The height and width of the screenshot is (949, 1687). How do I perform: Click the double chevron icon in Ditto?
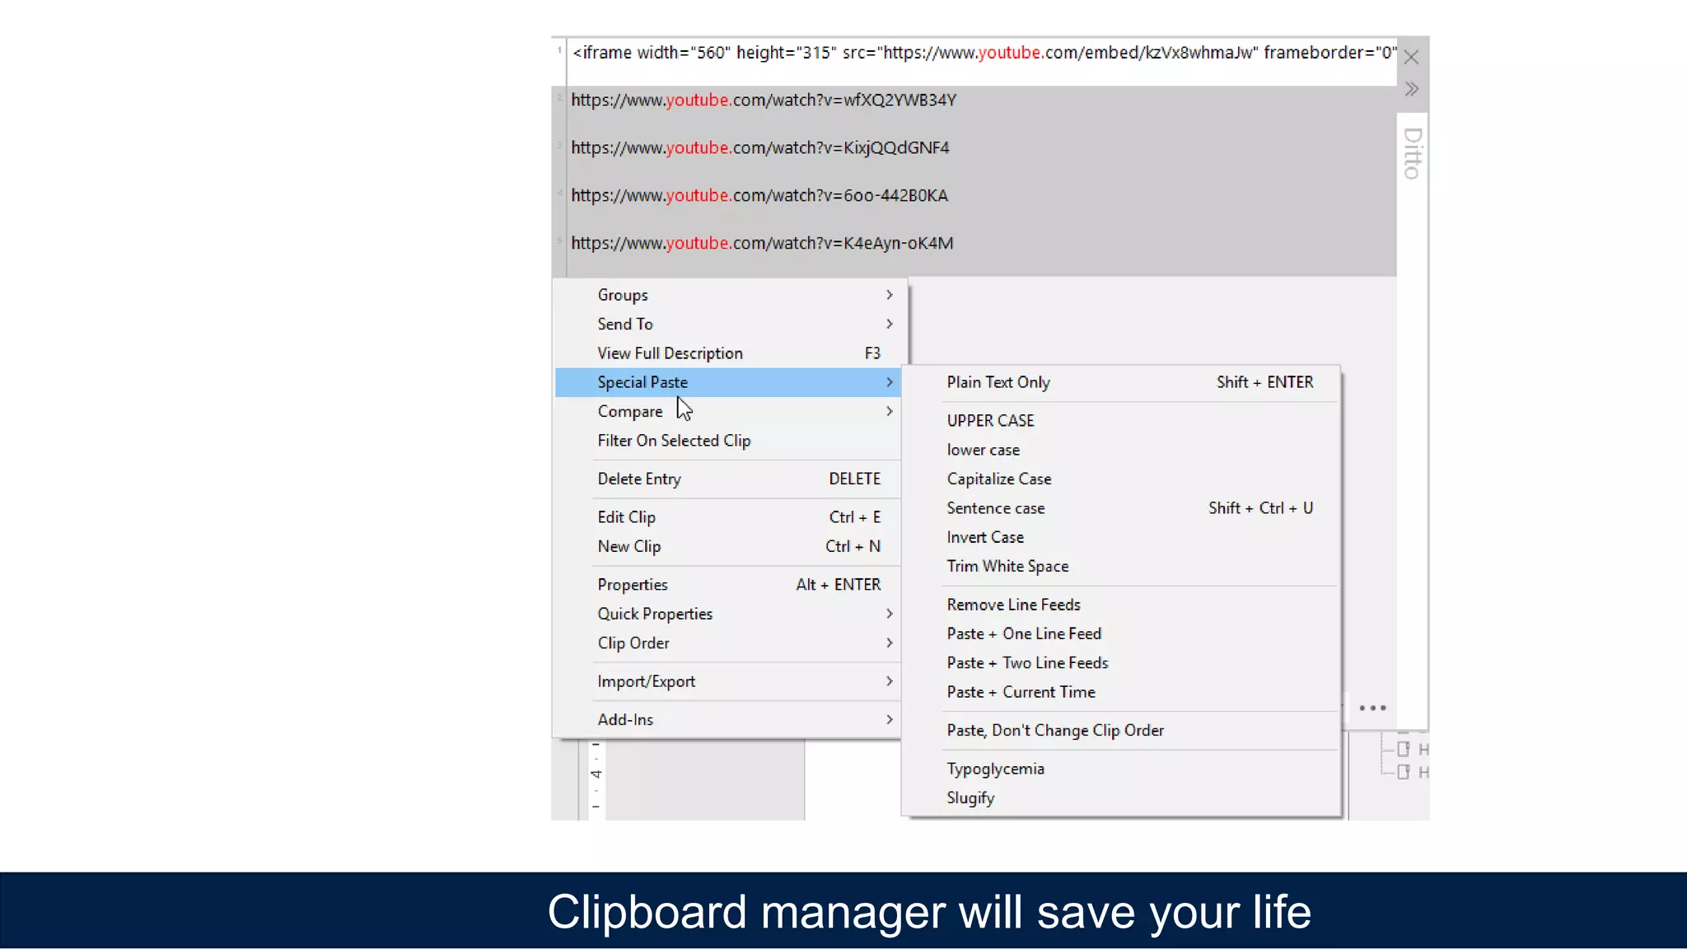pos(1411,89)
